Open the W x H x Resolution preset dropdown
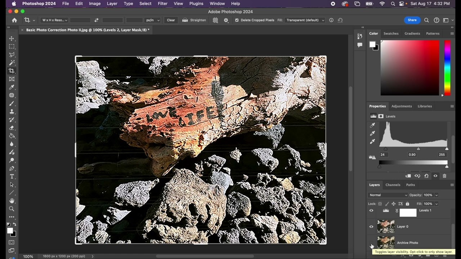Screen dimensions: 461x259 [x=54, y=20]
